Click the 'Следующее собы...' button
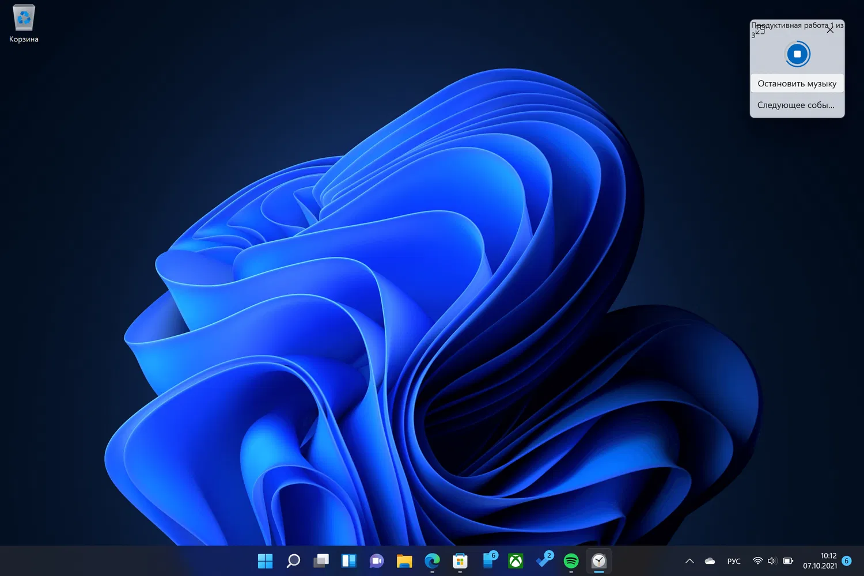Screen dimensions: 864x576 (x=797, y=105)
